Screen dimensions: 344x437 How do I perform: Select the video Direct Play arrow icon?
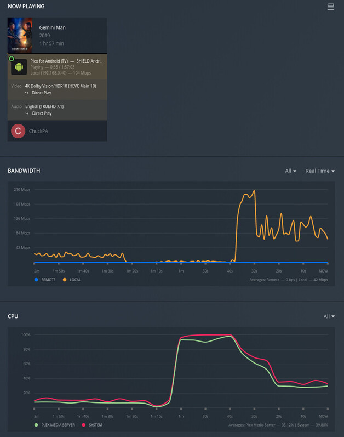coord(27,93)
